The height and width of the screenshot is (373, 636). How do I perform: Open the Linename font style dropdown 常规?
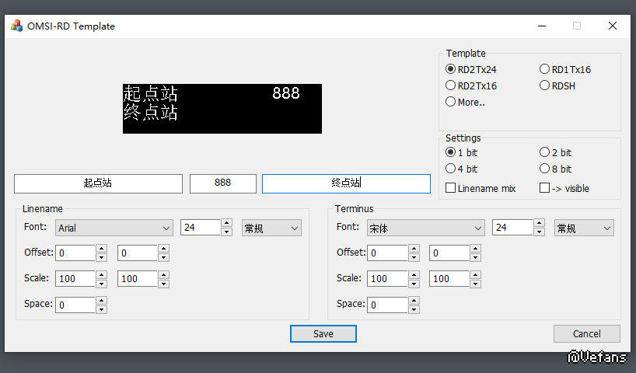click(x=271, y=228)
